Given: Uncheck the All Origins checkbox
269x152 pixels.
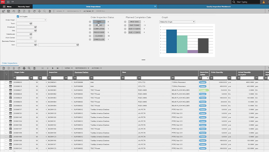Looking at the screenshot, I should pyautogui.click(x=18, y=16).
